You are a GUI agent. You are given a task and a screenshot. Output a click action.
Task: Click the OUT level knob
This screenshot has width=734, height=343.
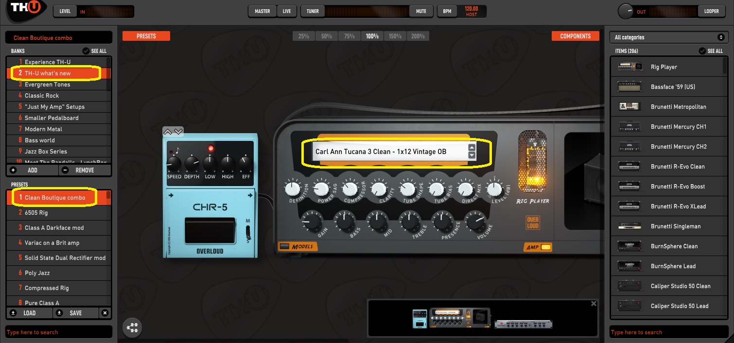click(626, 11)
